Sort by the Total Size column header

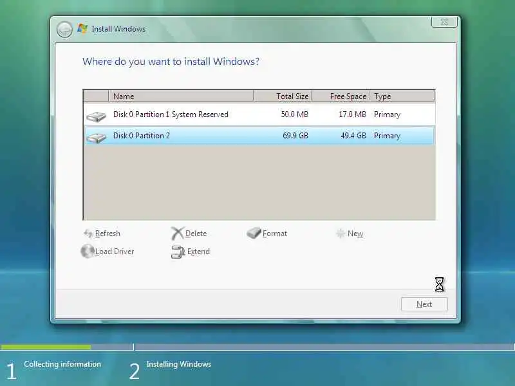[283, 96]
